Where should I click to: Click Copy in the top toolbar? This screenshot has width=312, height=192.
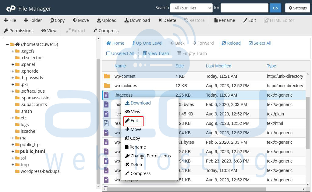(57, 20)
